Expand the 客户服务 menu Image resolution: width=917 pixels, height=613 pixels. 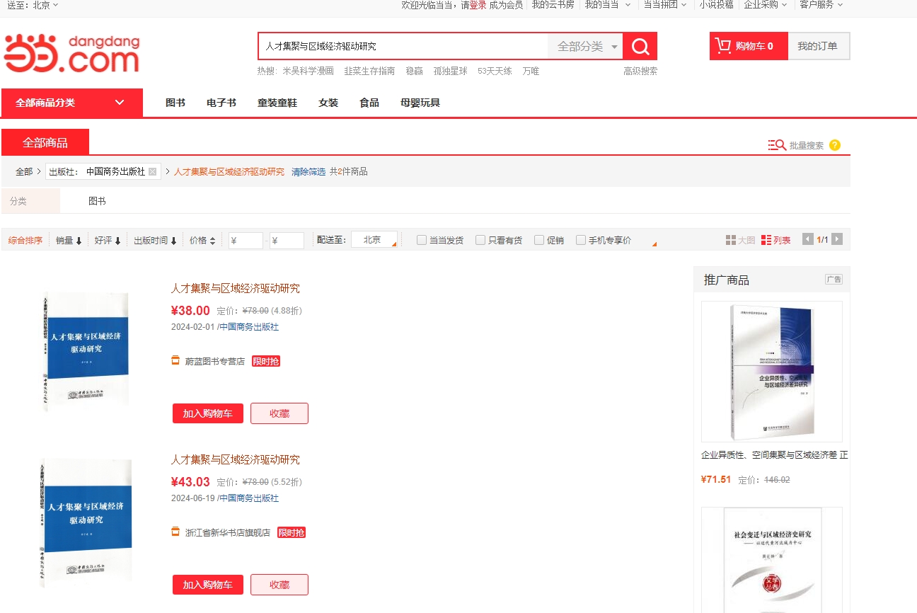821,5
